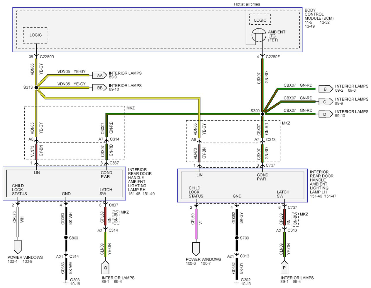Click the BCM page references '11-5 13-32'
371x288 pixels.
point(317,22)
